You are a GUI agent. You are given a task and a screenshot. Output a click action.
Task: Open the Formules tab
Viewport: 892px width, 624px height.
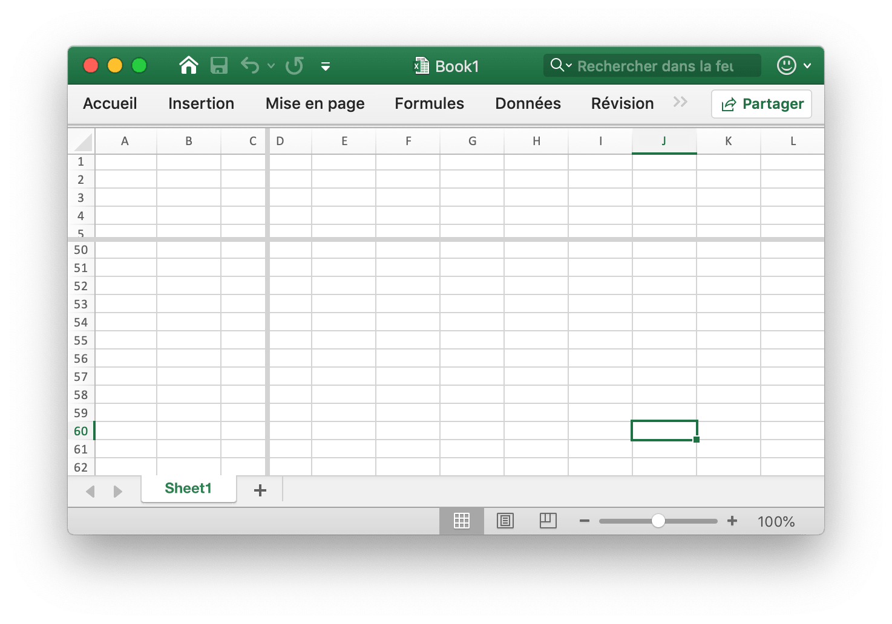click(429, 103)
